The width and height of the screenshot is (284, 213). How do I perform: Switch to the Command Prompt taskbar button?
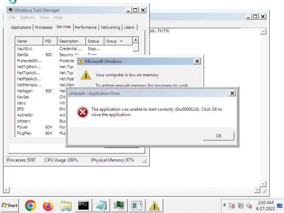pos(83,206)
